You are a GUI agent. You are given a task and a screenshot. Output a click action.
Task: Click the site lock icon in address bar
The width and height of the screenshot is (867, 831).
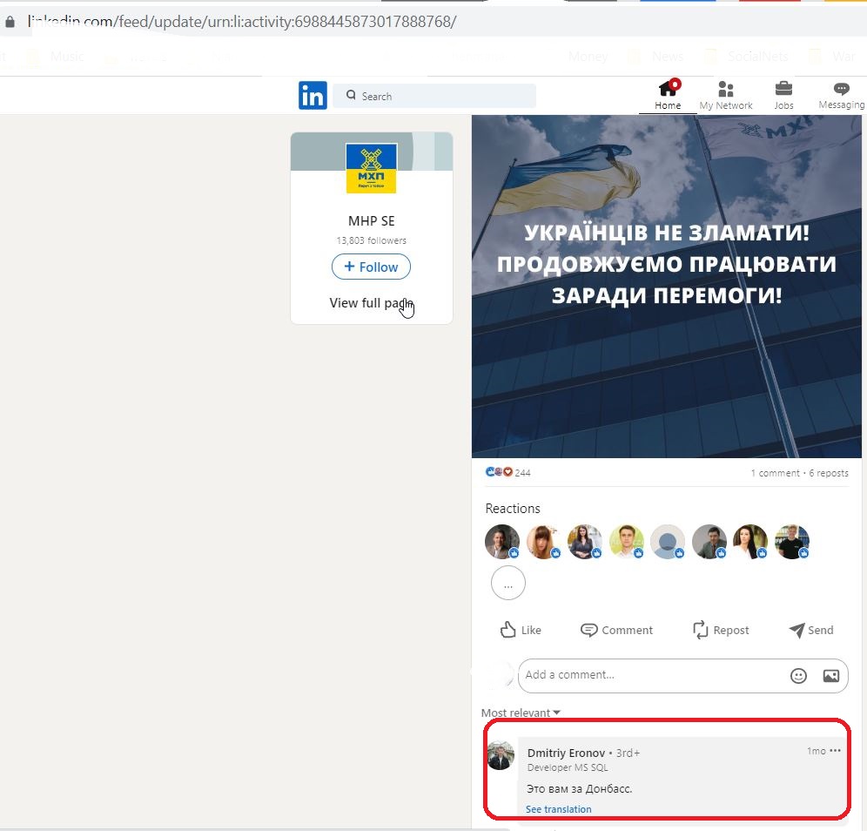tap(10, 22)
